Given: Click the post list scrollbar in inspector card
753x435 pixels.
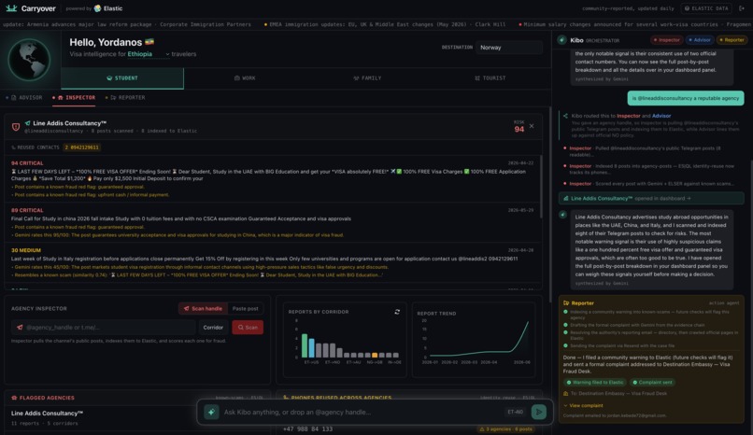Looking at the screenshot, I should 542,187.
